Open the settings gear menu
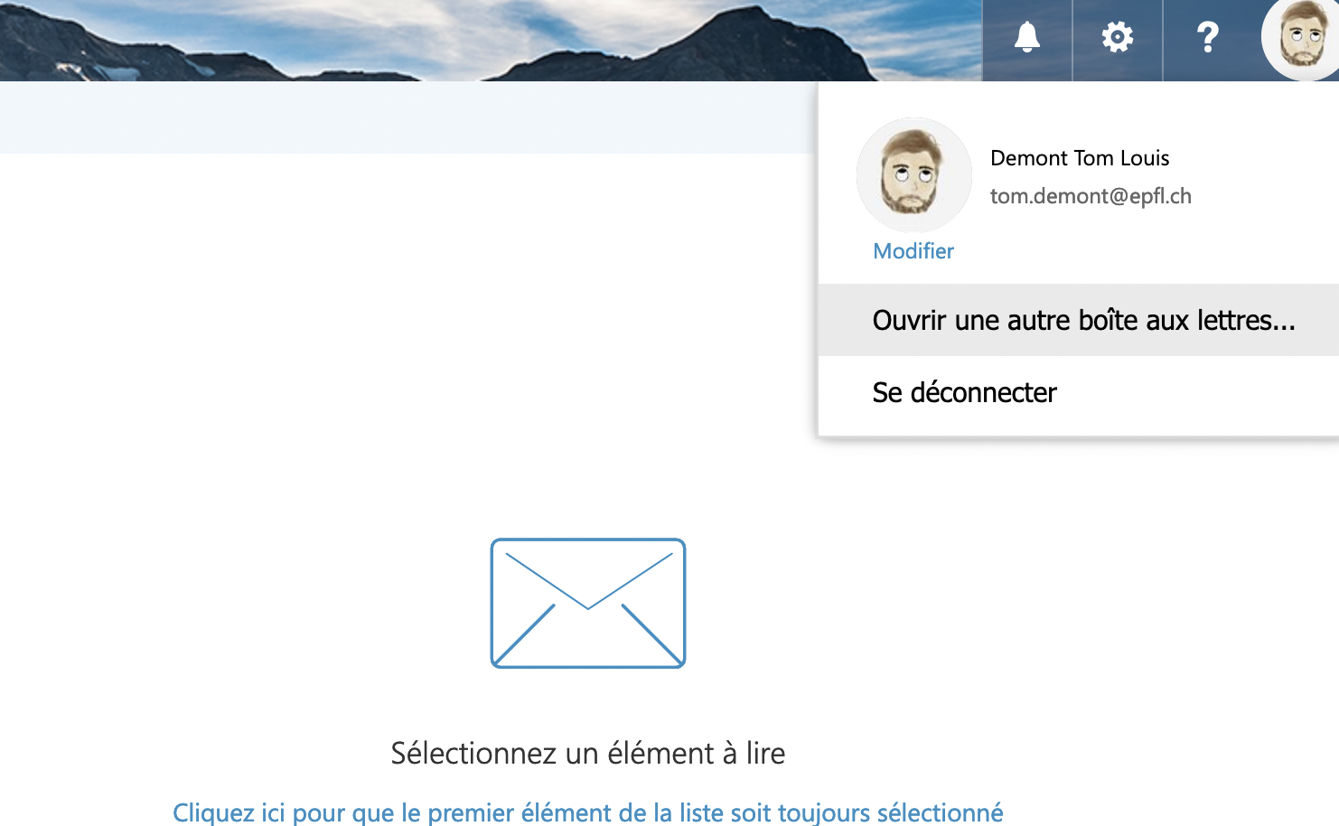The height and width of the screenshot is (826, 1339). coord(1117,38)
